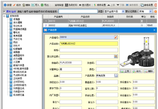This screenshot has height=109, width=158.
Task: Toggle 显示图片 eye button
Action: [x=85, y=5]
